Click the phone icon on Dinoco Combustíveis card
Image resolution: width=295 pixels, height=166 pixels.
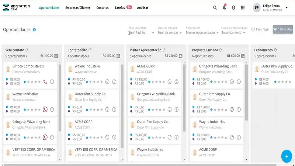tap(45, 82)
